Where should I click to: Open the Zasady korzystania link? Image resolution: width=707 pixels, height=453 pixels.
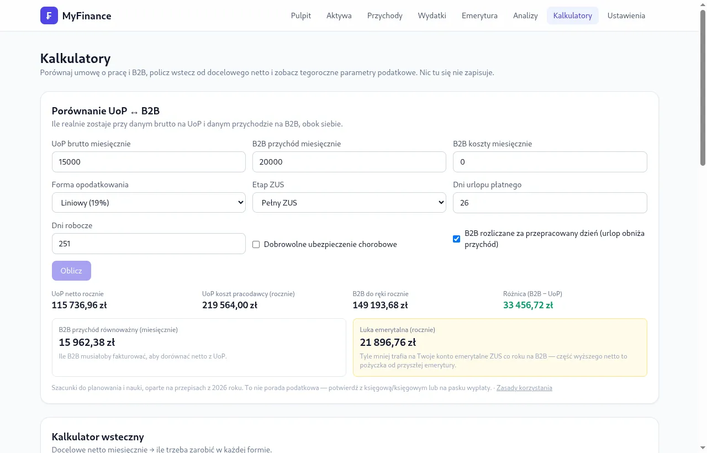pyautogui.click(x=524, y=388)
